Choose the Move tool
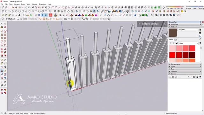 pos(2,49)
